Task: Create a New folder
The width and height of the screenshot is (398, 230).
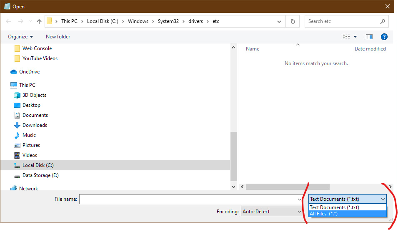Action: [58, 37]
